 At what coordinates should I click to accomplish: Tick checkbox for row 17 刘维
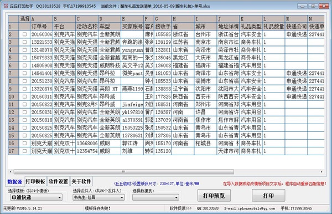point(24,151)
